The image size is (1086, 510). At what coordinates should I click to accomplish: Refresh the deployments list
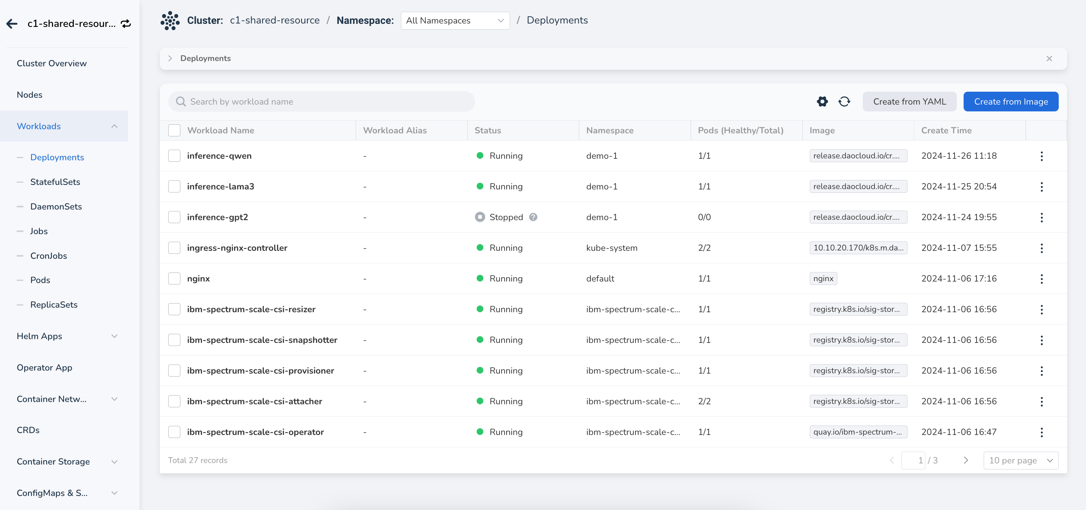(844, 102)
